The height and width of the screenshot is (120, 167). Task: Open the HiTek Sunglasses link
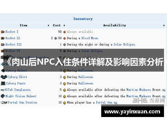click(18, 90)
